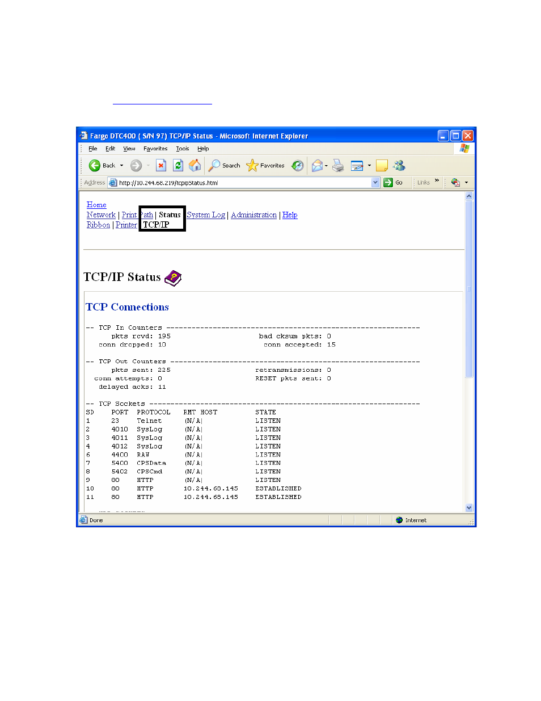Open the Edit menu

[110, 149]
